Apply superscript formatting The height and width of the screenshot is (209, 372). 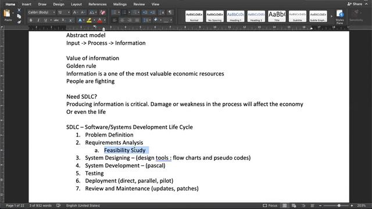point(71,20)
